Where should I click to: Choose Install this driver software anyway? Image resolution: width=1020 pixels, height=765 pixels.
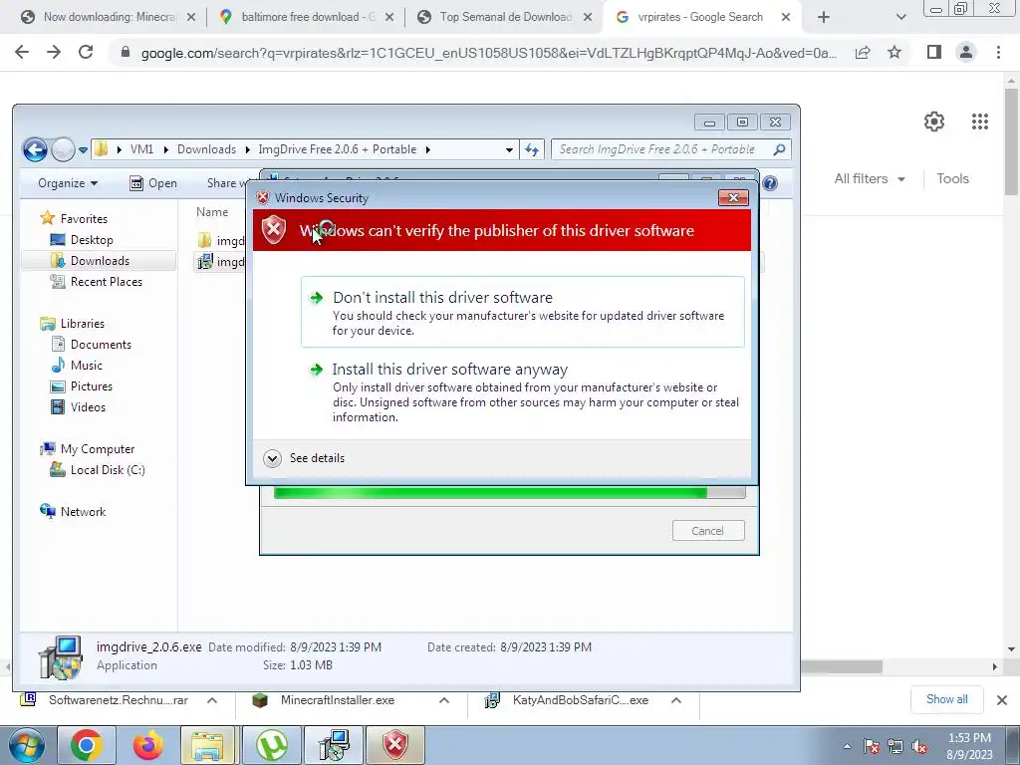[x=522, y=392]
